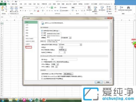The image size is (136, 102).
Task: Open the Format as Table ribbon button
Action: pos(95,9)
